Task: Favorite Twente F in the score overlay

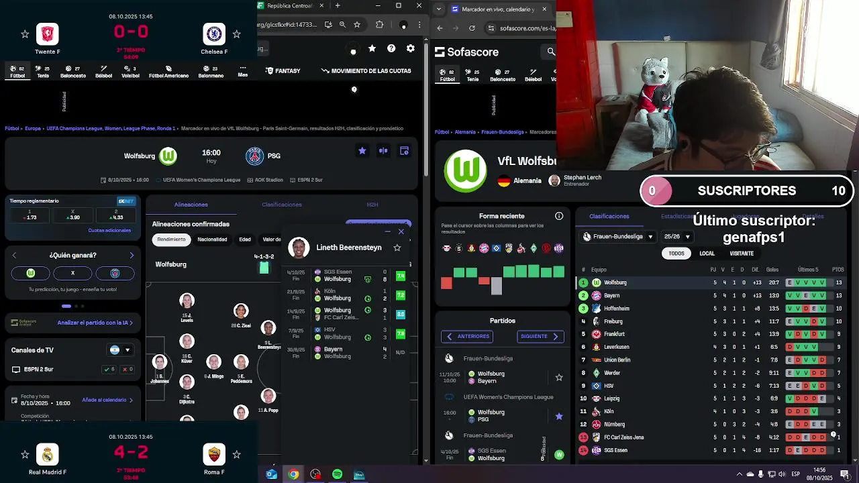Action: [25, 34]
